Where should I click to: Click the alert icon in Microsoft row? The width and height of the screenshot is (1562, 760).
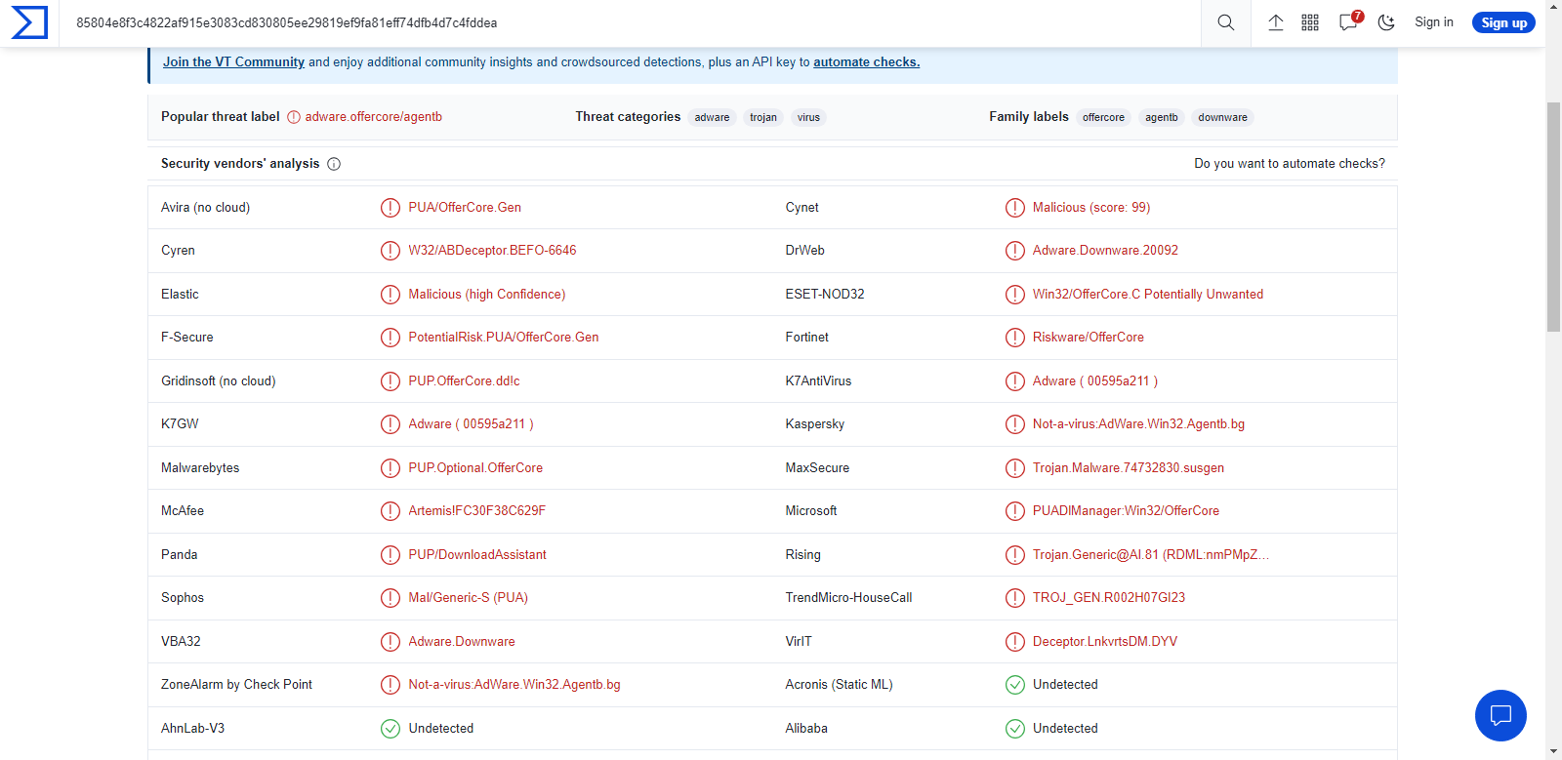click(1015, 511)
